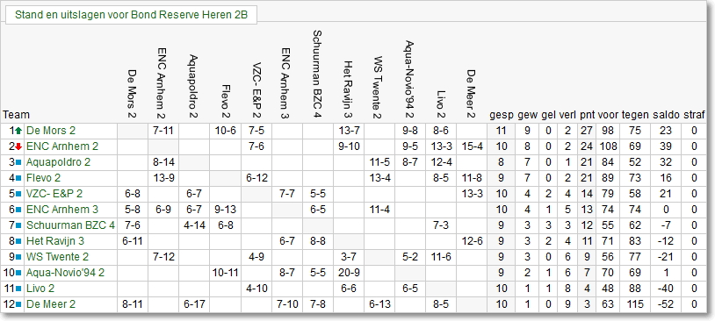Image resolution: width=715 pixels, height=321 pixels.
Task: Click blue square icon beside Livo 2
Action: coord(18,289)
